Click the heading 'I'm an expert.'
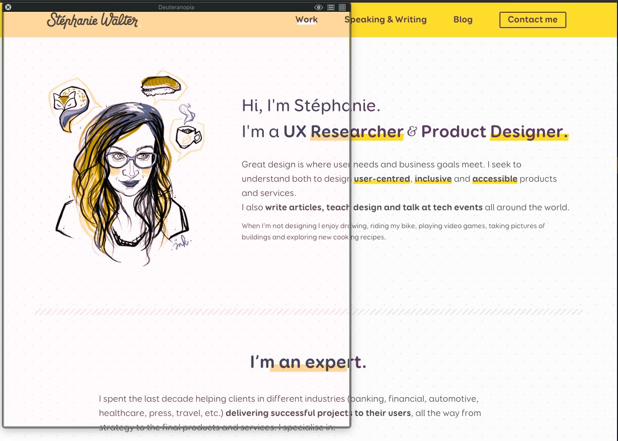The width and height of the screenshot is (618, 441). click(308, 362)
